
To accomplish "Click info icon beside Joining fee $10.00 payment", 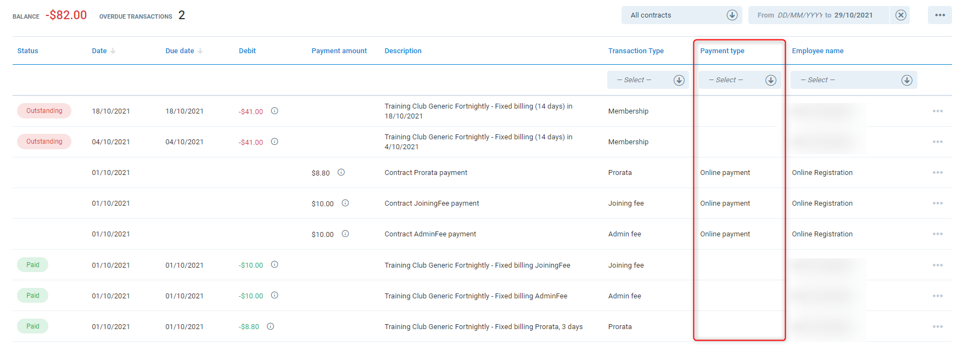I will (345, 203).
